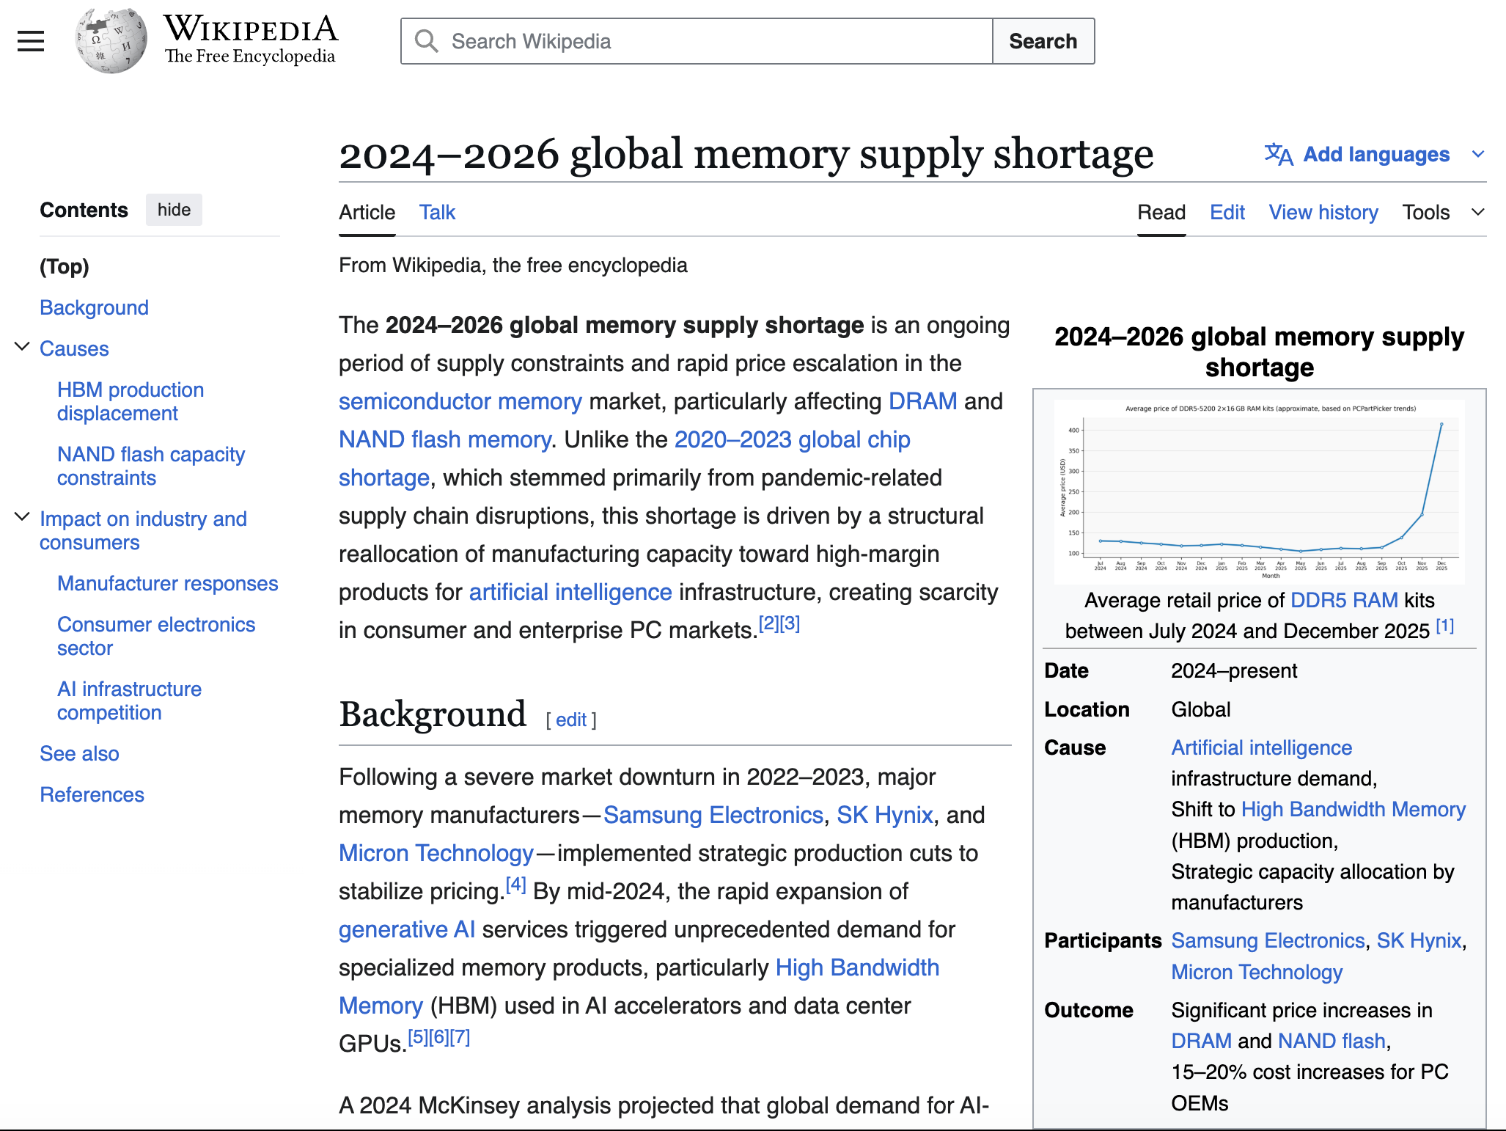
Task: Collapse the Causes section in Contents
Action: point(21,346)
